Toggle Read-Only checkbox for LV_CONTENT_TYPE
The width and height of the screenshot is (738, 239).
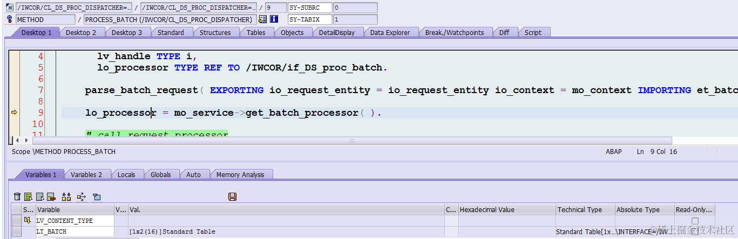(x=695, y=221)
